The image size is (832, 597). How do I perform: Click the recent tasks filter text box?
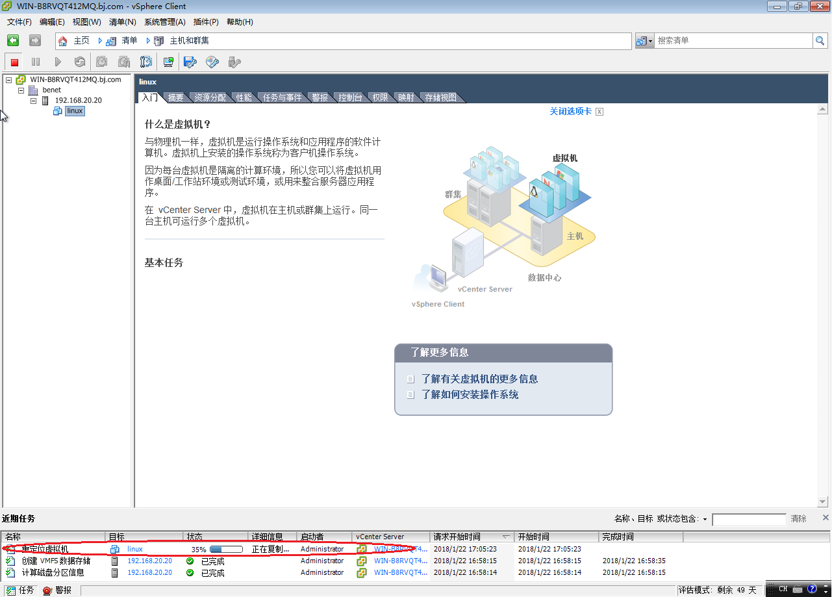coord(749,519)
